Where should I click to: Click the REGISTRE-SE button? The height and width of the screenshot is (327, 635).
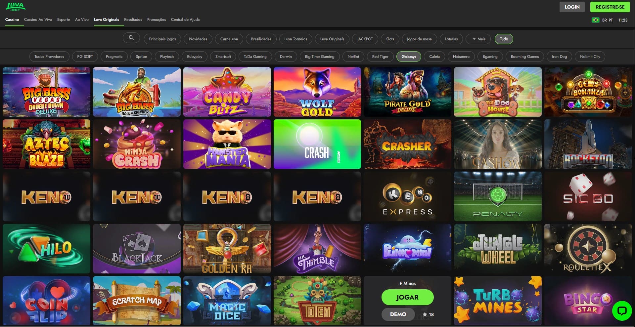coord(610,7)
